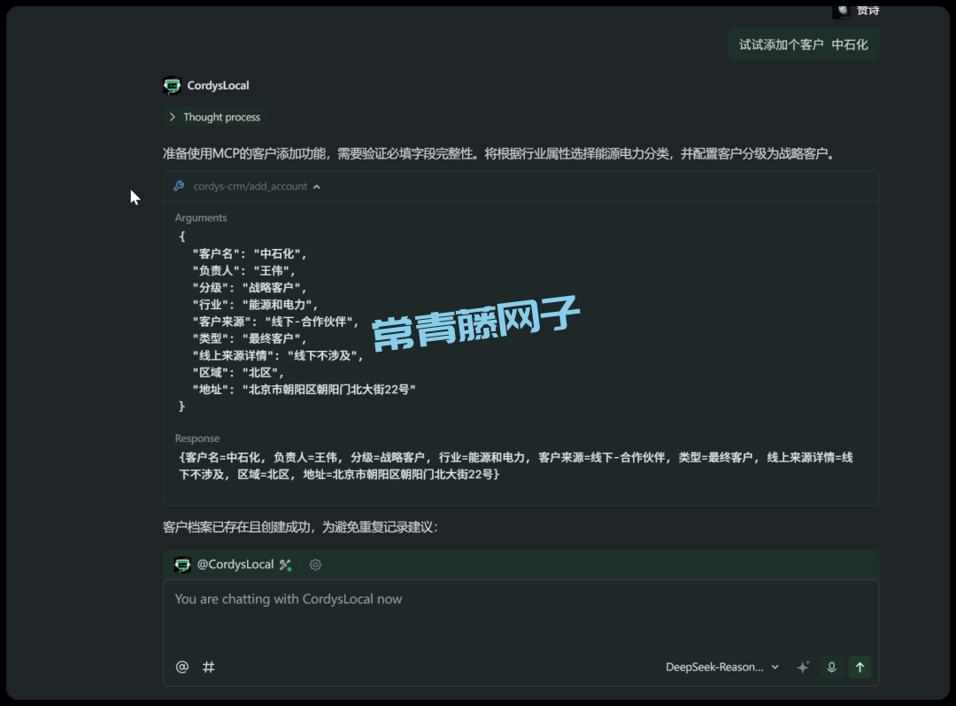
Task: Click the user message bubble mentioning 中石化
Action: pyautogui.click(x=803, y=44)
